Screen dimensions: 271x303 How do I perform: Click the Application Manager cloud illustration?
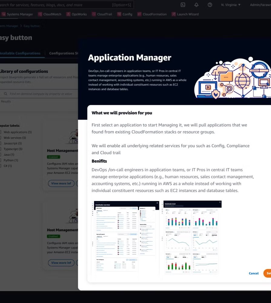[x=233, y=78]
